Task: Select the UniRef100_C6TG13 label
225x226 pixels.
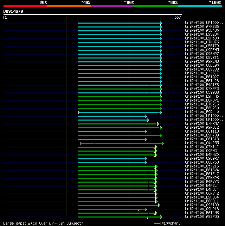Action: pos(202,139)
